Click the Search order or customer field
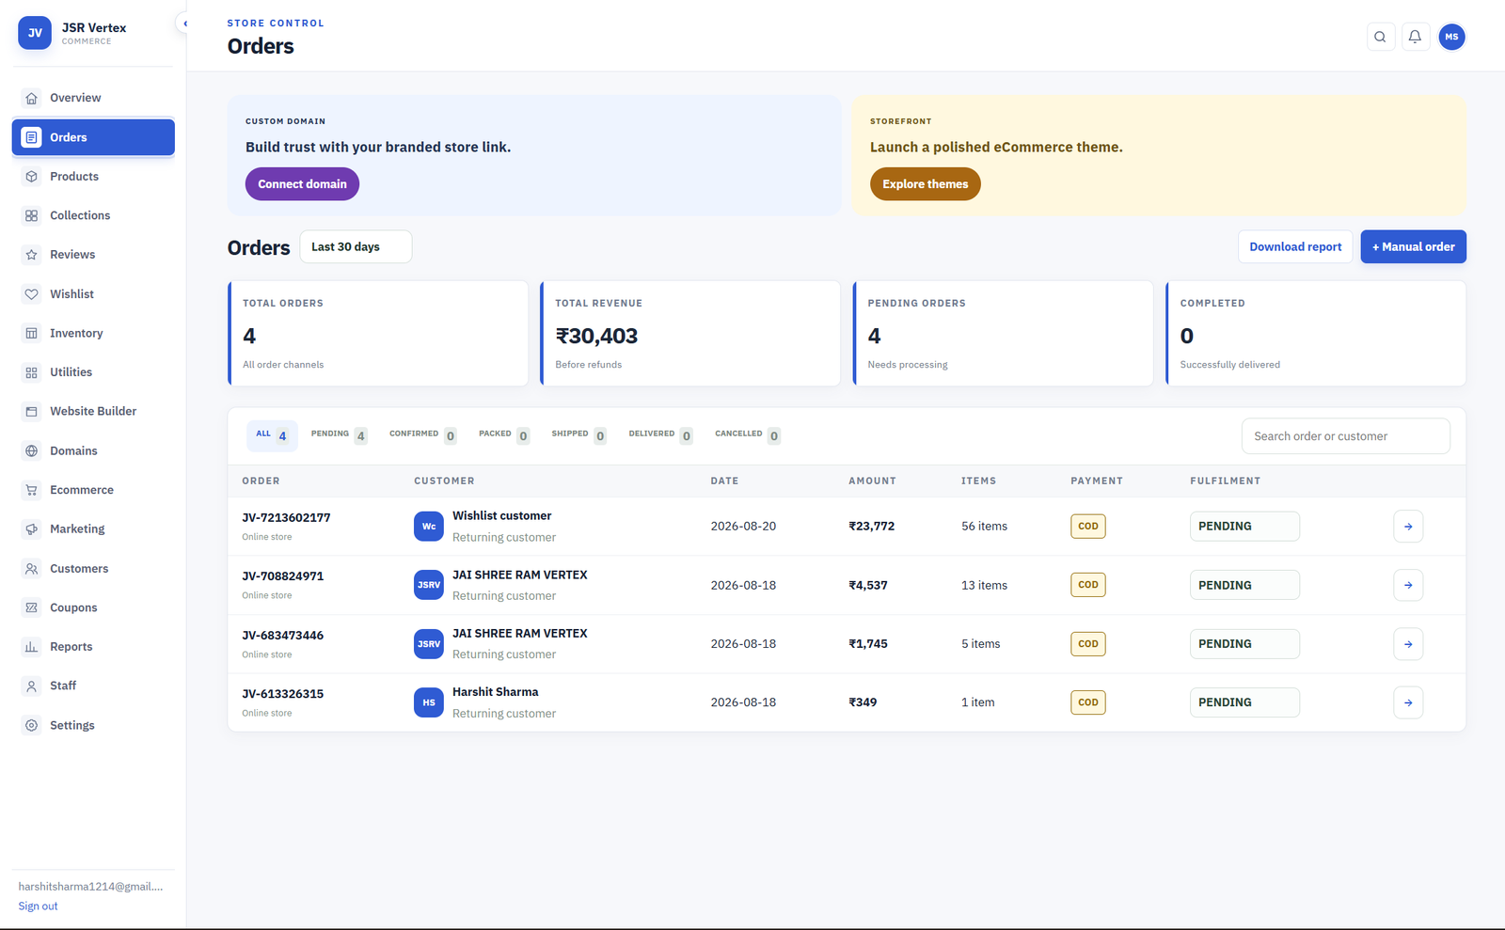 click(1345, 436)
